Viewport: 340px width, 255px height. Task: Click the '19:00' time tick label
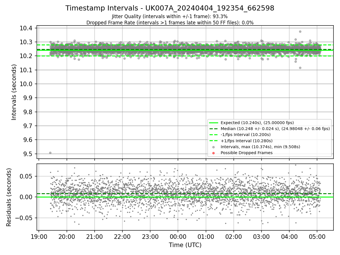tap(39, 236)
